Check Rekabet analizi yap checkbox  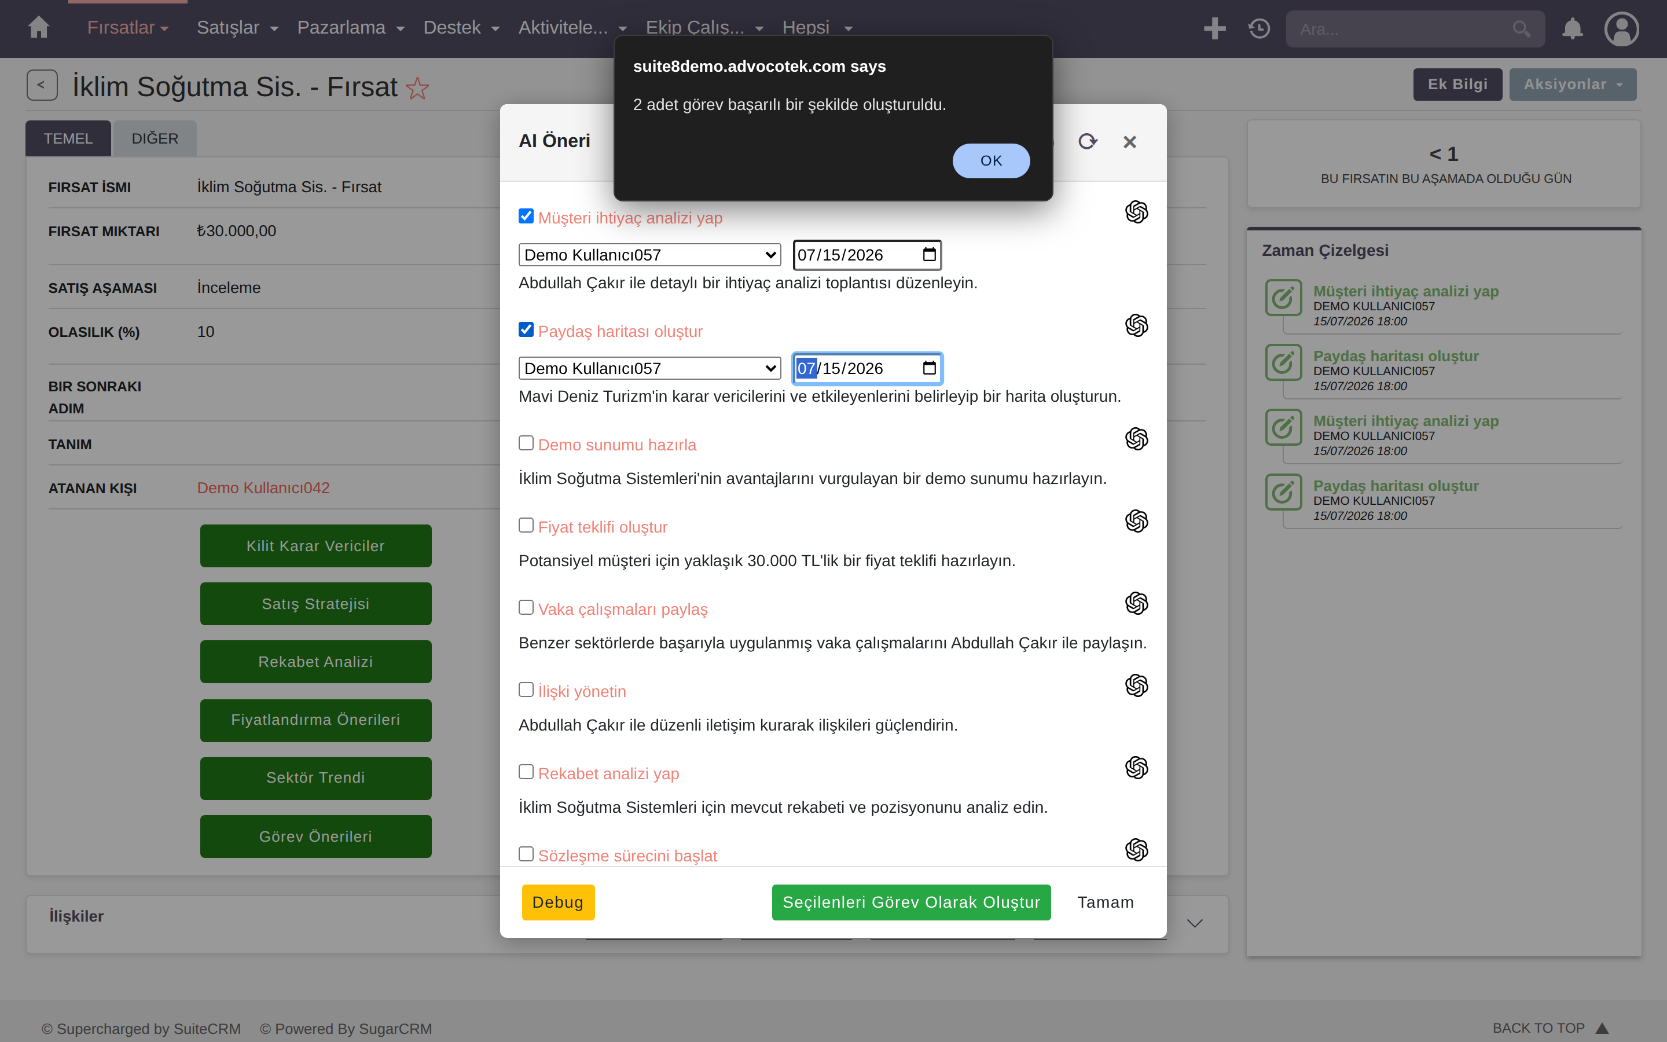click(526, 772)
